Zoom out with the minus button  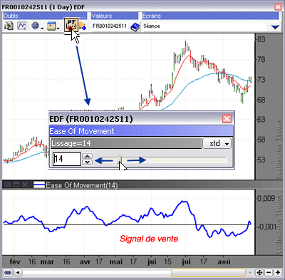(x=269, y=273)
